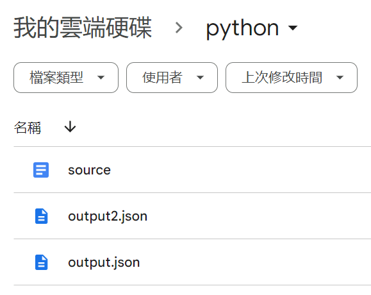371x295 pixels.
Task: Select the file icon beside output.json
Action: pyautogui.click(x=41, y=262)
